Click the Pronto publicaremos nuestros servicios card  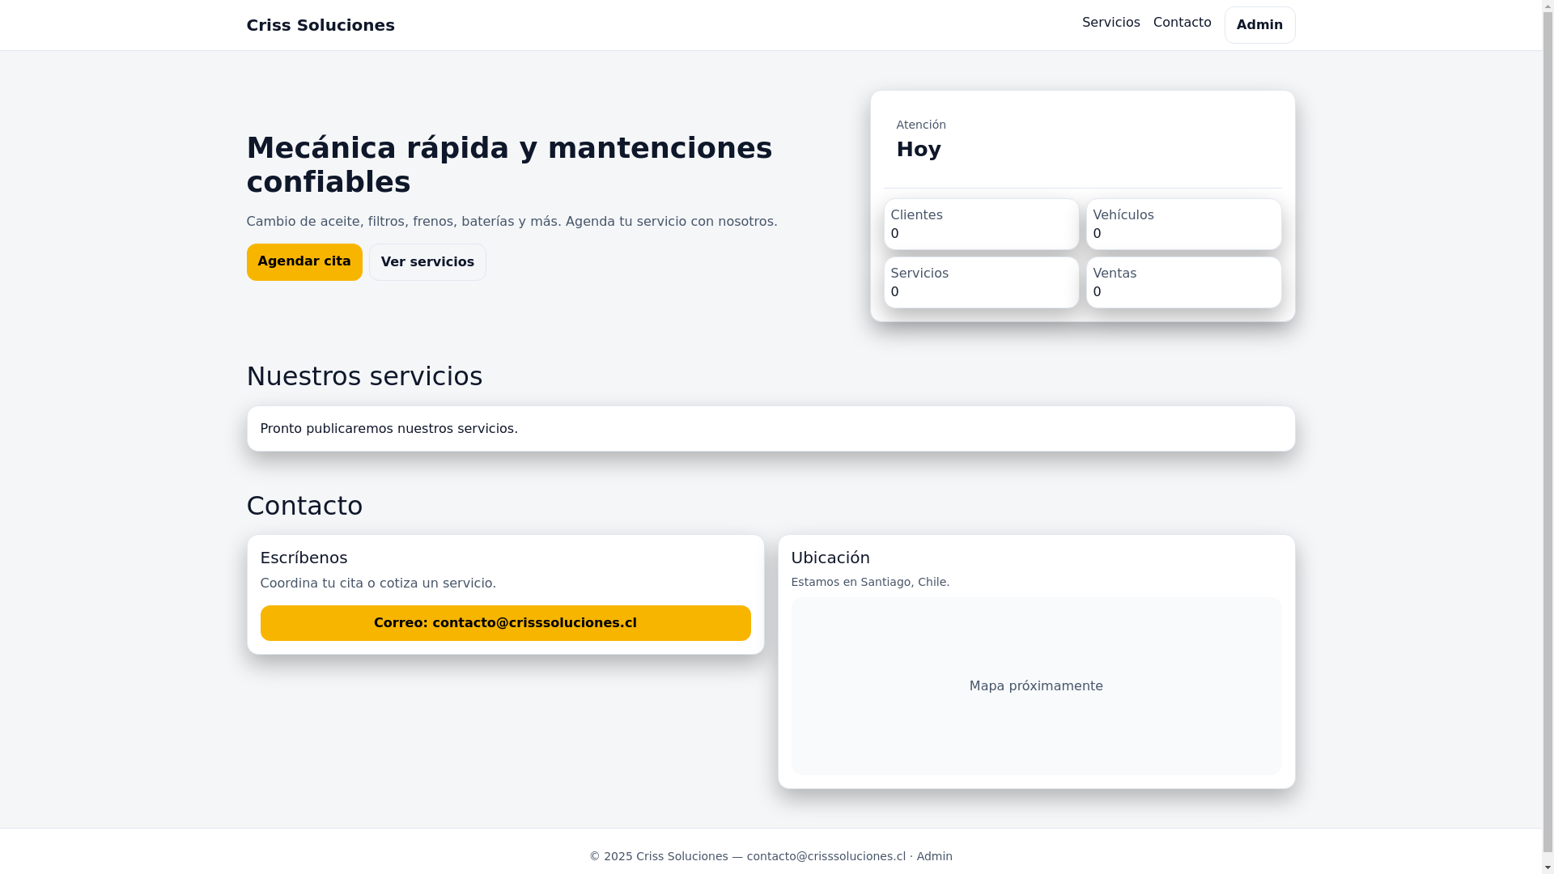click(x=770, y=428)
